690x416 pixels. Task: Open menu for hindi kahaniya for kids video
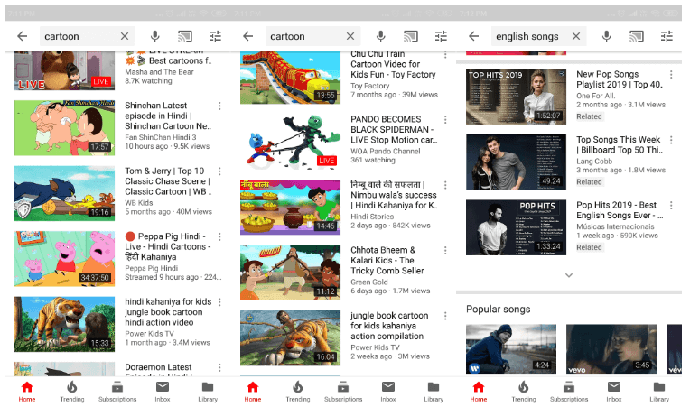click(x=219, y=302)
